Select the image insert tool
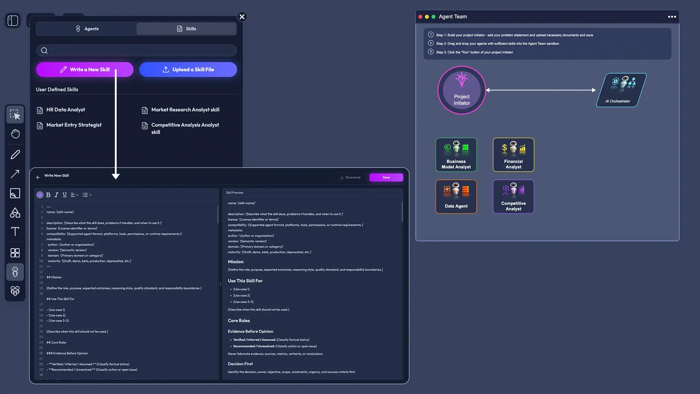Viewport: 700px width, 394px height. point(15,193)
